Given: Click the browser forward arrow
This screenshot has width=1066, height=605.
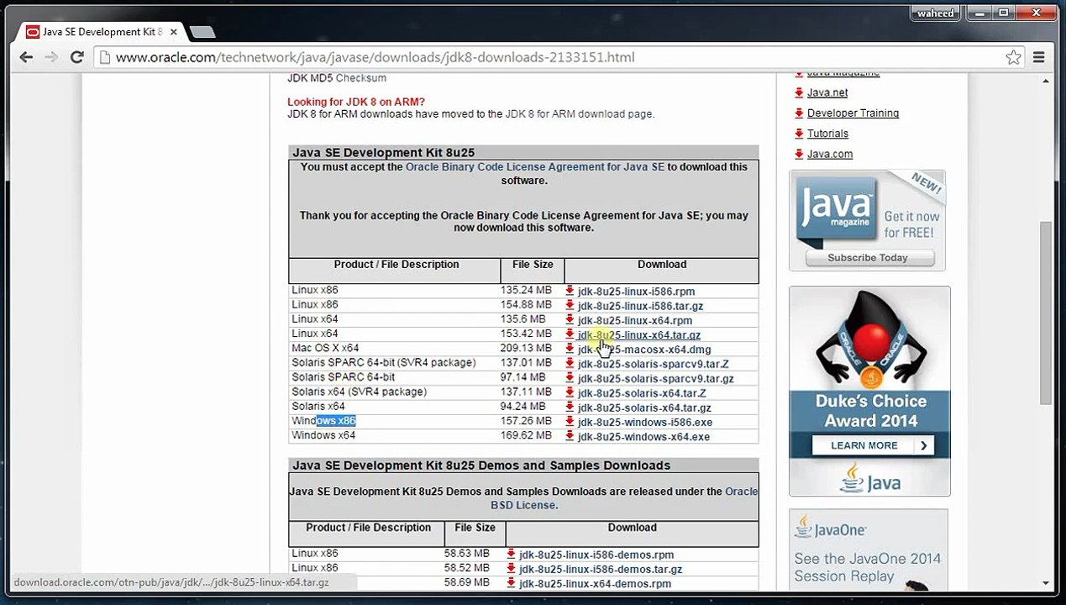Looking at the screenshot, I should 51,57.
